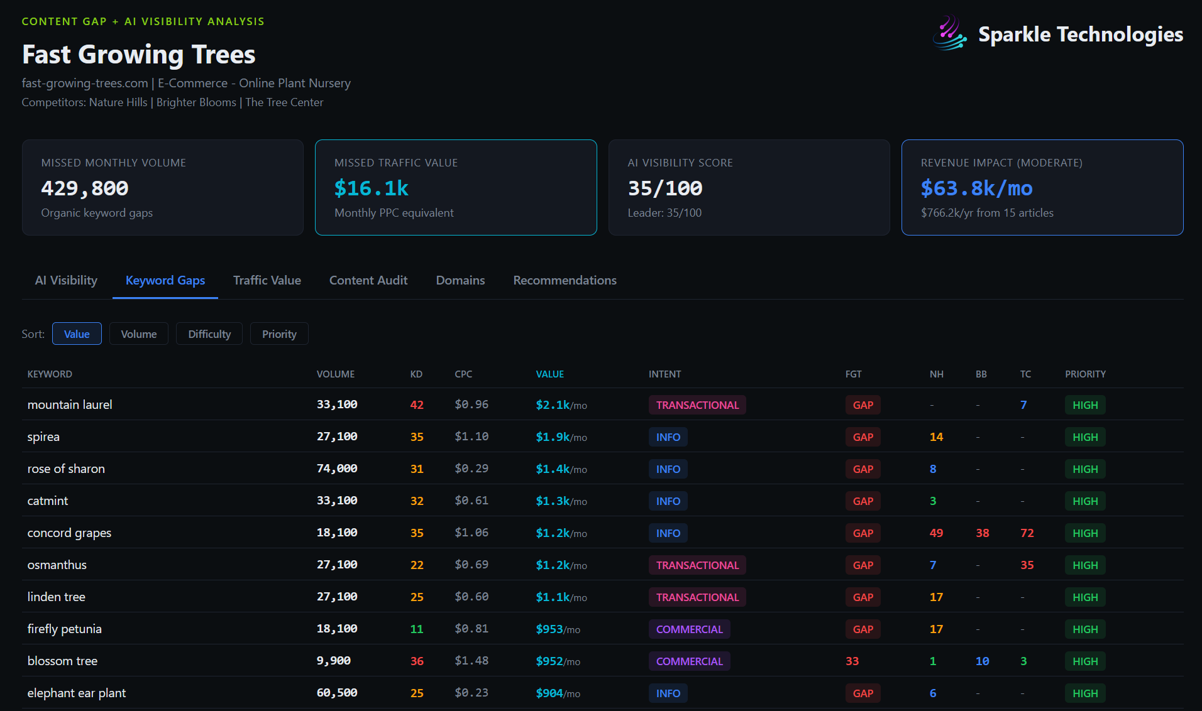
Task: Click the 74,000 volume for rose of sharon
Action: pos(337,469)
